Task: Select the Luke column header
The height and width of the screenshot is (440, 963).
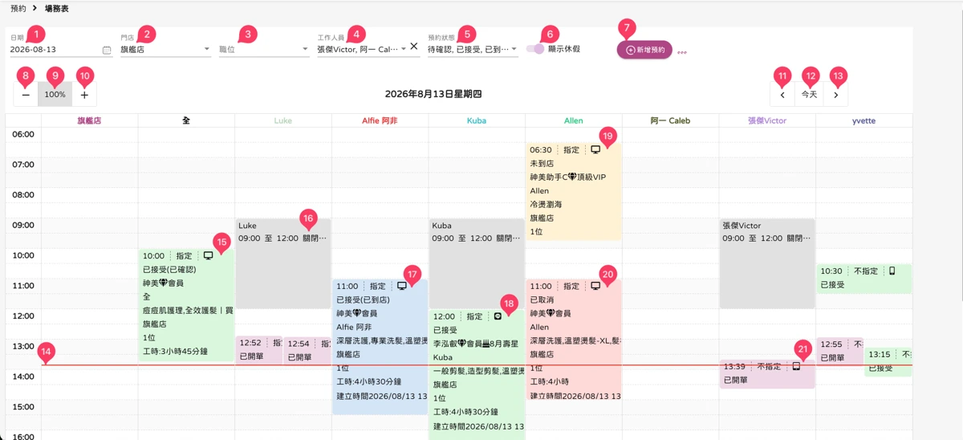Action: pyautogui.click(x=283, y=120)
